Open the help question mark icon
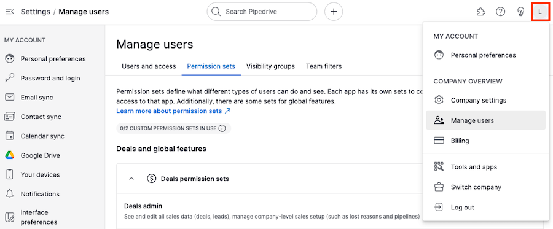The width and height of the screenshot is (553, 229). coord(500,12)
